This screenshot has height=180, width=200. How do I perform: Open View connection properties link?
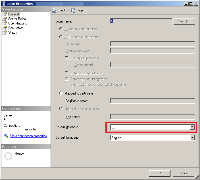point(28,136)
